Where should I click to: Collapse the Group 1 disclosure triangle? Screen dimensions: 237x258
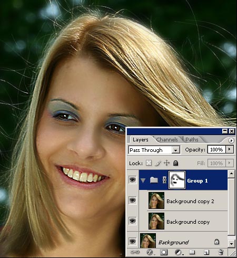tap(143, 180)
